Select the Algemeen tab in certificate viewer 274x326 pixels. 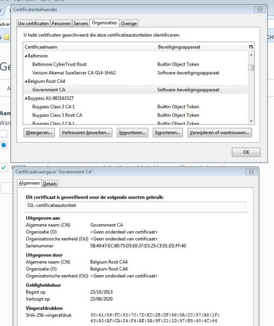point(29,183)
